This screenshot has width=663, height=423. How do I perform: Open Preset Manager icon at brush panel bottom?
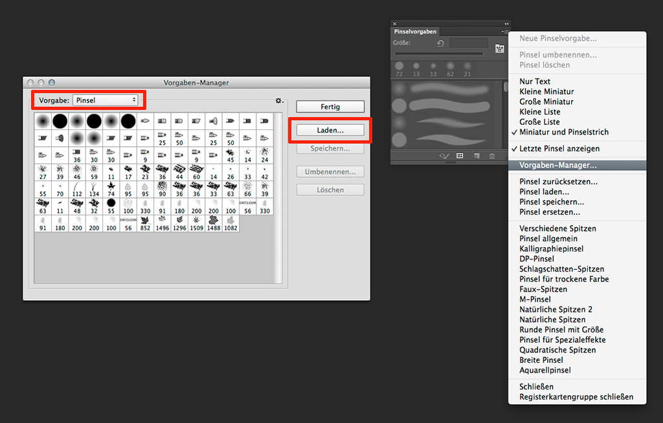point(460,156)
